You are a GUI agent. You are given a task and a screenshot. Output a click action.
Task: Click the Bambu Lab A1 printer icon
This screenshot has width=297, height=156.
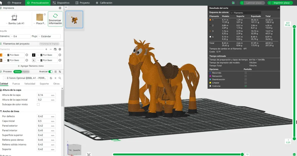click(14, 17)
